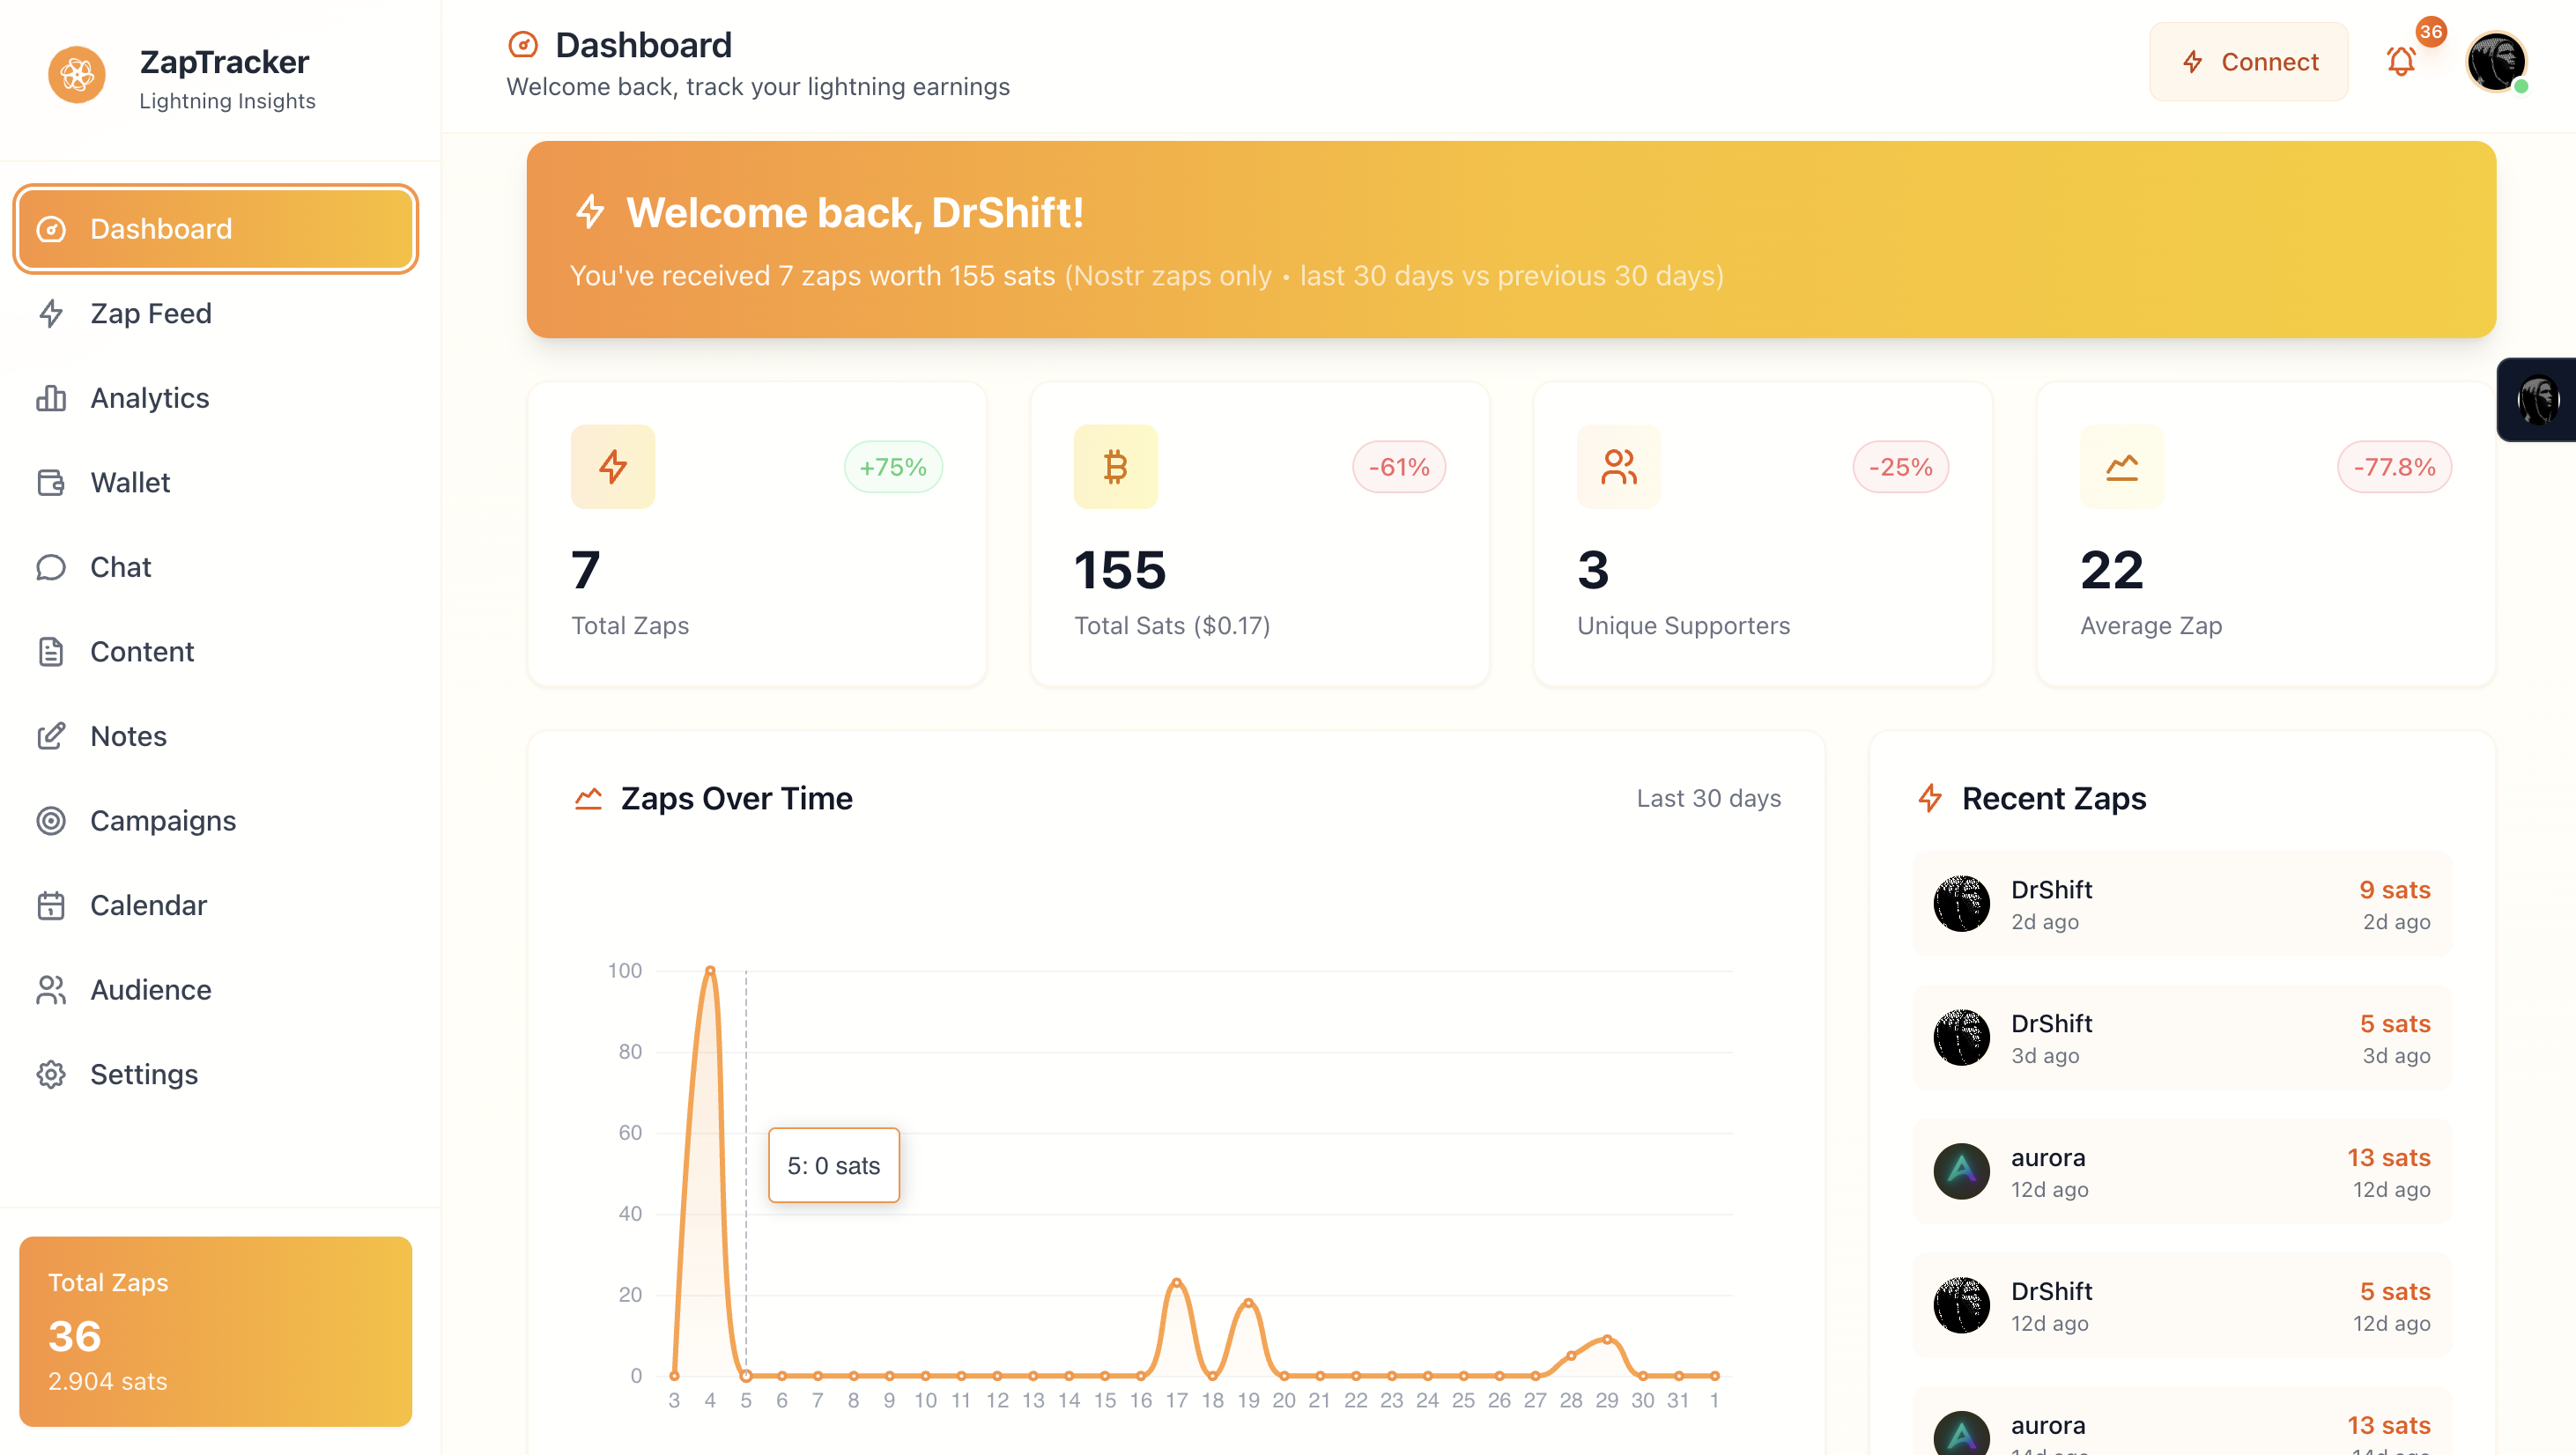
Task: Expand the collapsed avatar tab on right edge
Action: 2537,399
